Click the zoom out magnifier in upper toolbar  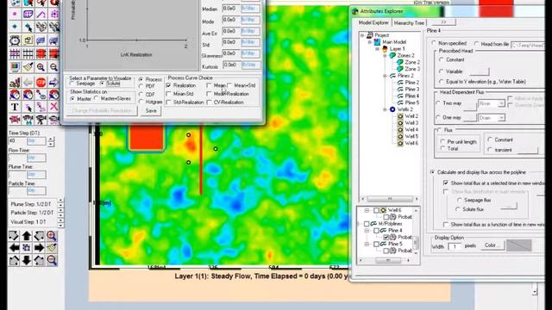pos(53,67)
